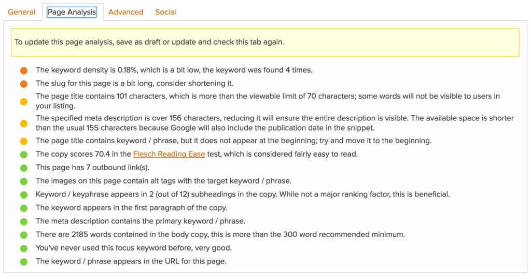Viewport: 531px width, 279px height.
Task: Click the orange dot beside keyword density
Action: 24,71
